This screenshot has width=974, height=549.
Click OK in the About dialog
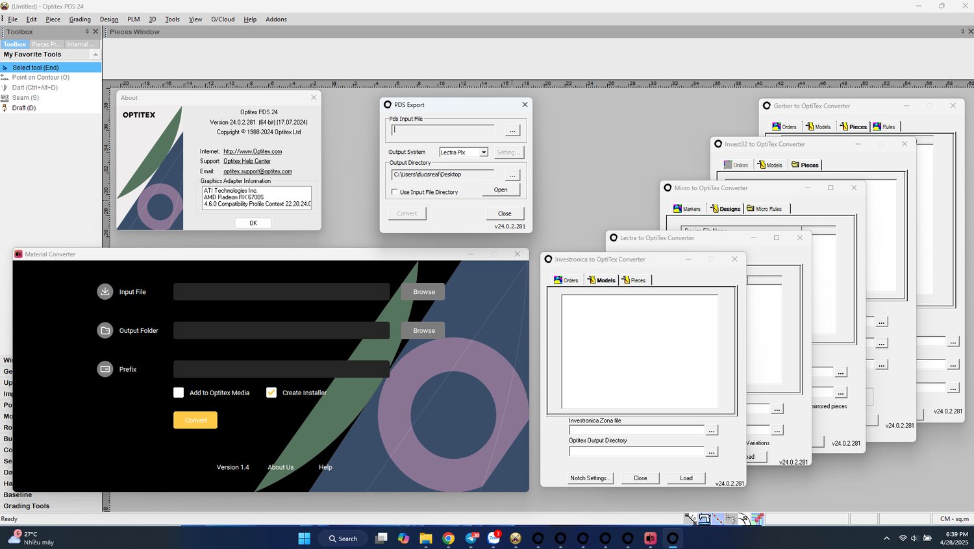click(253, 223)
